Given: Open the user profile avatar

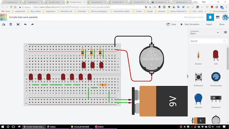Looking at the screenshot, I should click(225, 17).
